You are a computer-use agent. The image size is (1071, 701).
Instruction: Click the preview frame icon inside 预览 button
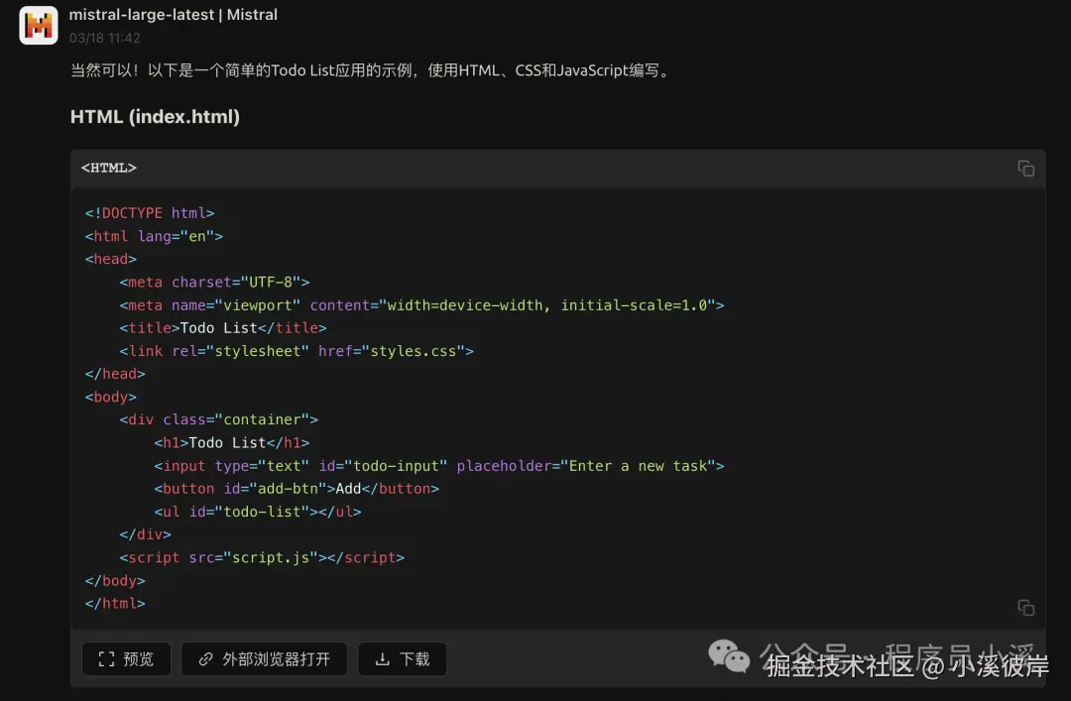[x=108, y=658]
